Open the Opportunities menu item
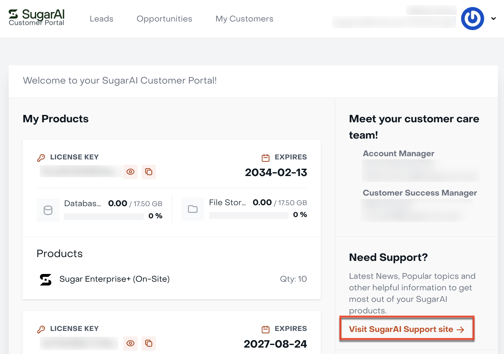 pyautogui.click(x=164, y=19)
